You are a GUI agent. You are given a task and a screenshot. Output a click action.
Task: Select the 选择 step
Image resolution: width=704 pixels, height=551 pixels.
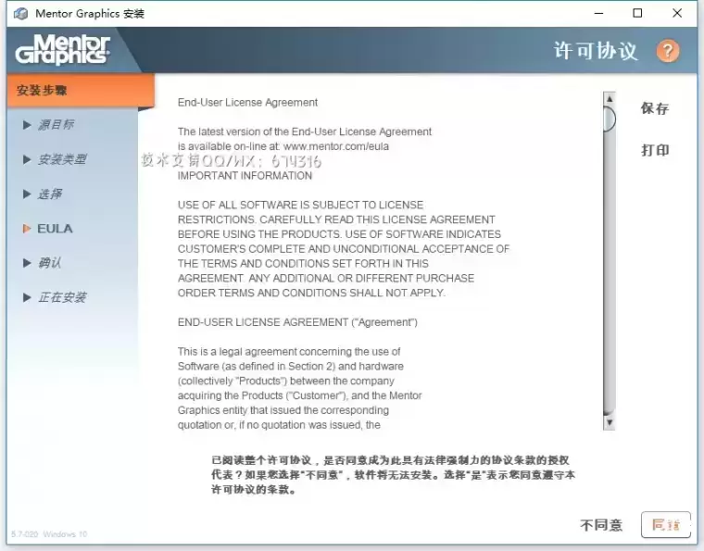point(49,194)
